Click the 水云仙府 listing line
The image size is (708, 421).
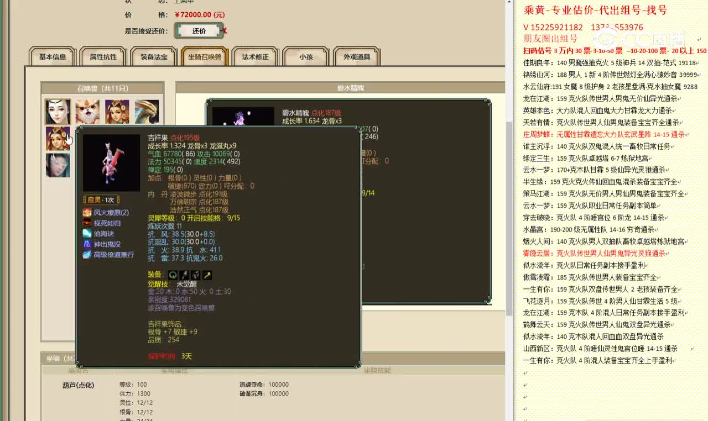pyautogui.click(x=611, y=87)
